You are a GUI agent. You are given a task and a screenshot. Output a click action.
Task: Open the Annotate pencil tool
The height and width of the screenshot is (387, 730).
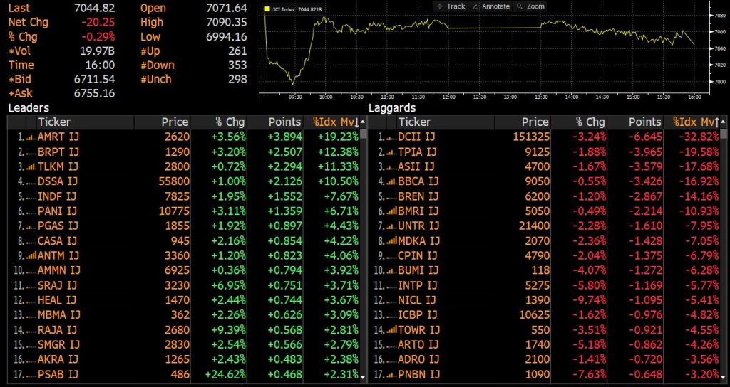(490, 6)
